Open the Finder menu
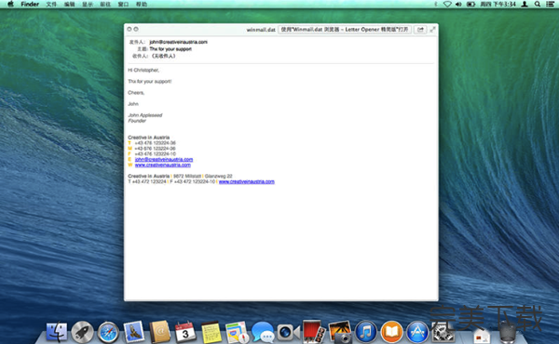The width and height of the screenshot is (559, 344). click(x=30, y=5)
